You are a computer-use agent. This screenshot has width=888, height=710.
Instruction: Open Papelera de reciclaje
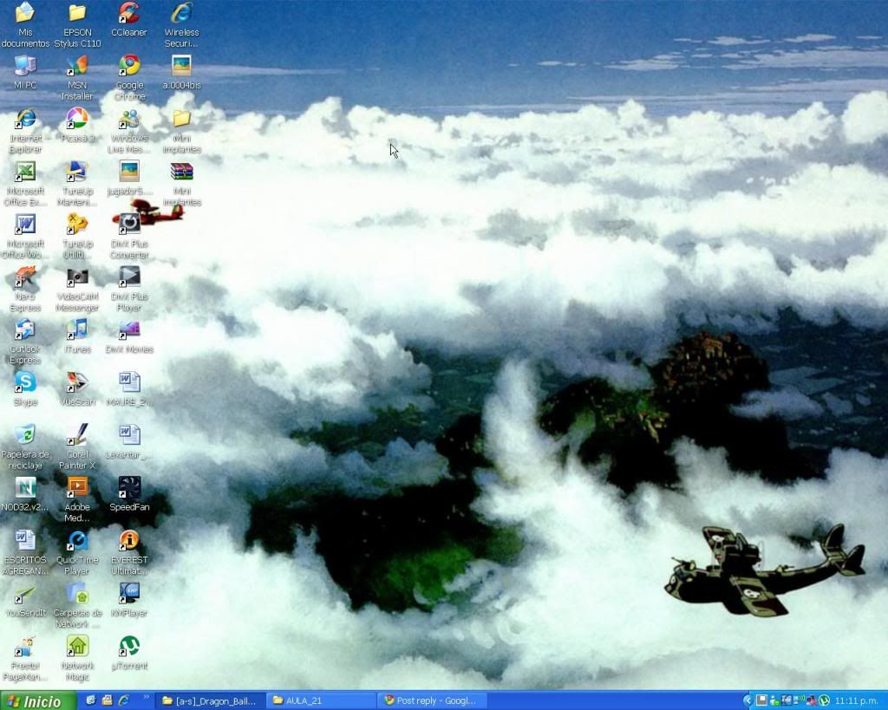tap(25, 435)
